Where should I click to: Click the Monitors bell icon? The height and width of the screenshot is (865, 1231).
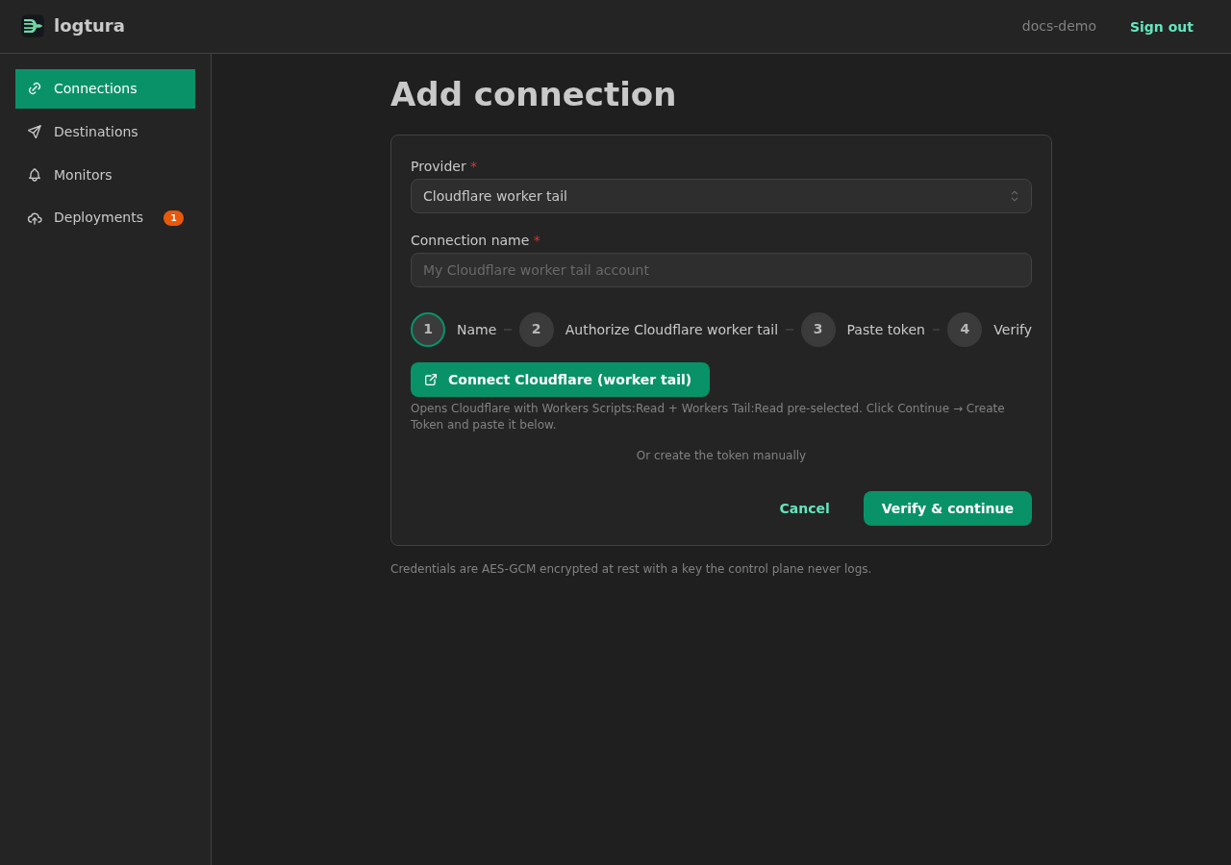click(35, 175)
